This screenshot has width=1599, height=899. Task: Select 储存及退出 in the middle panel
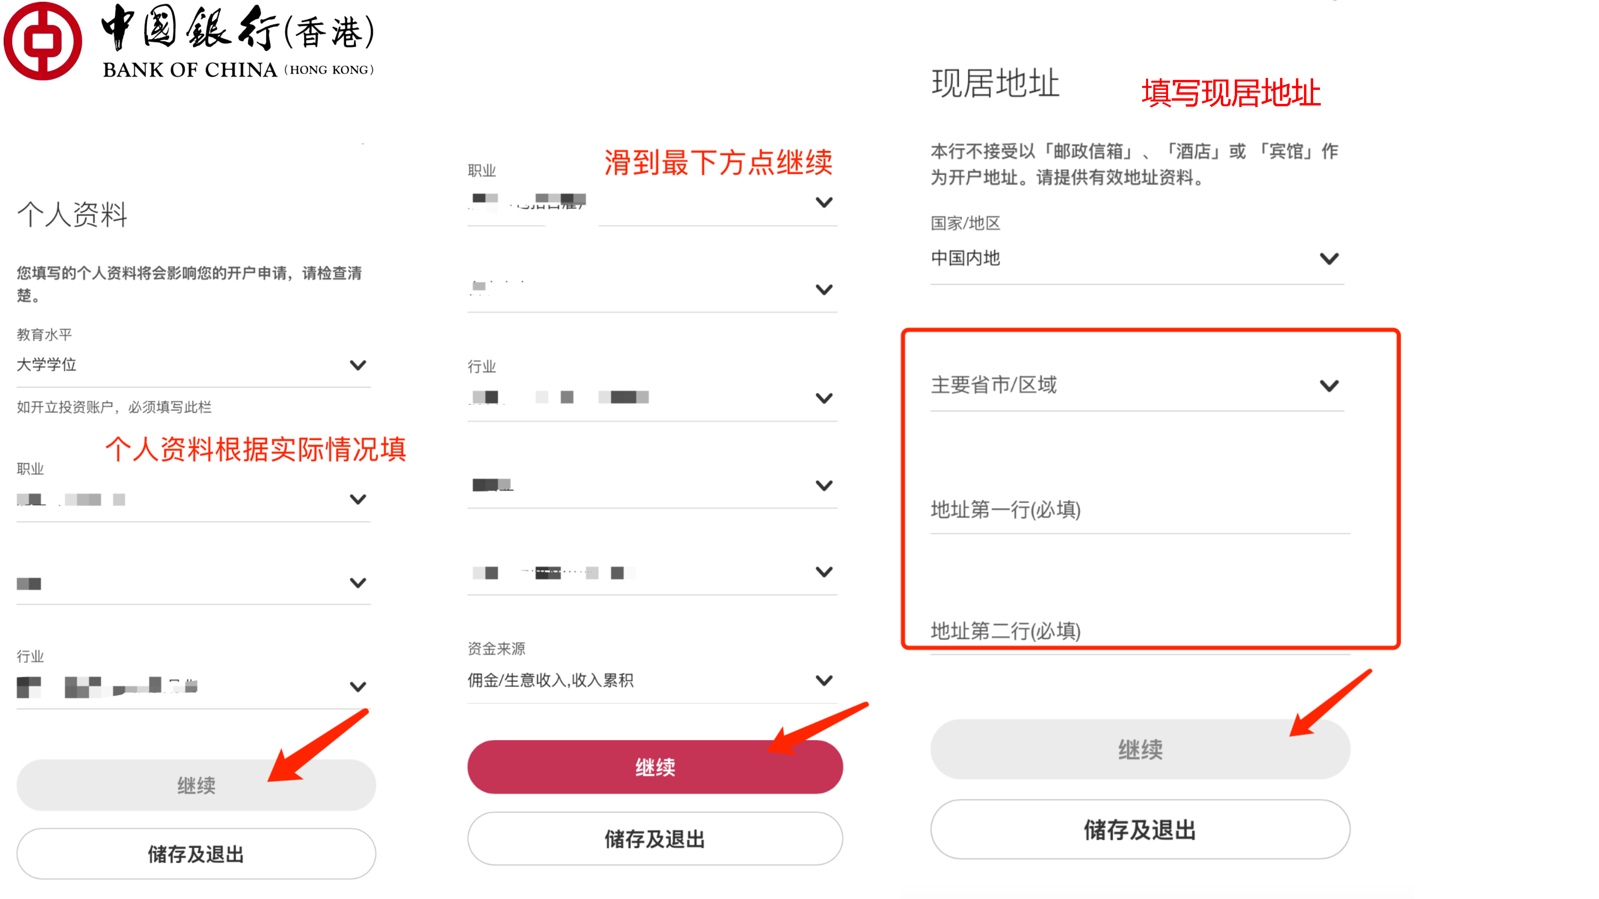point(655,839)
